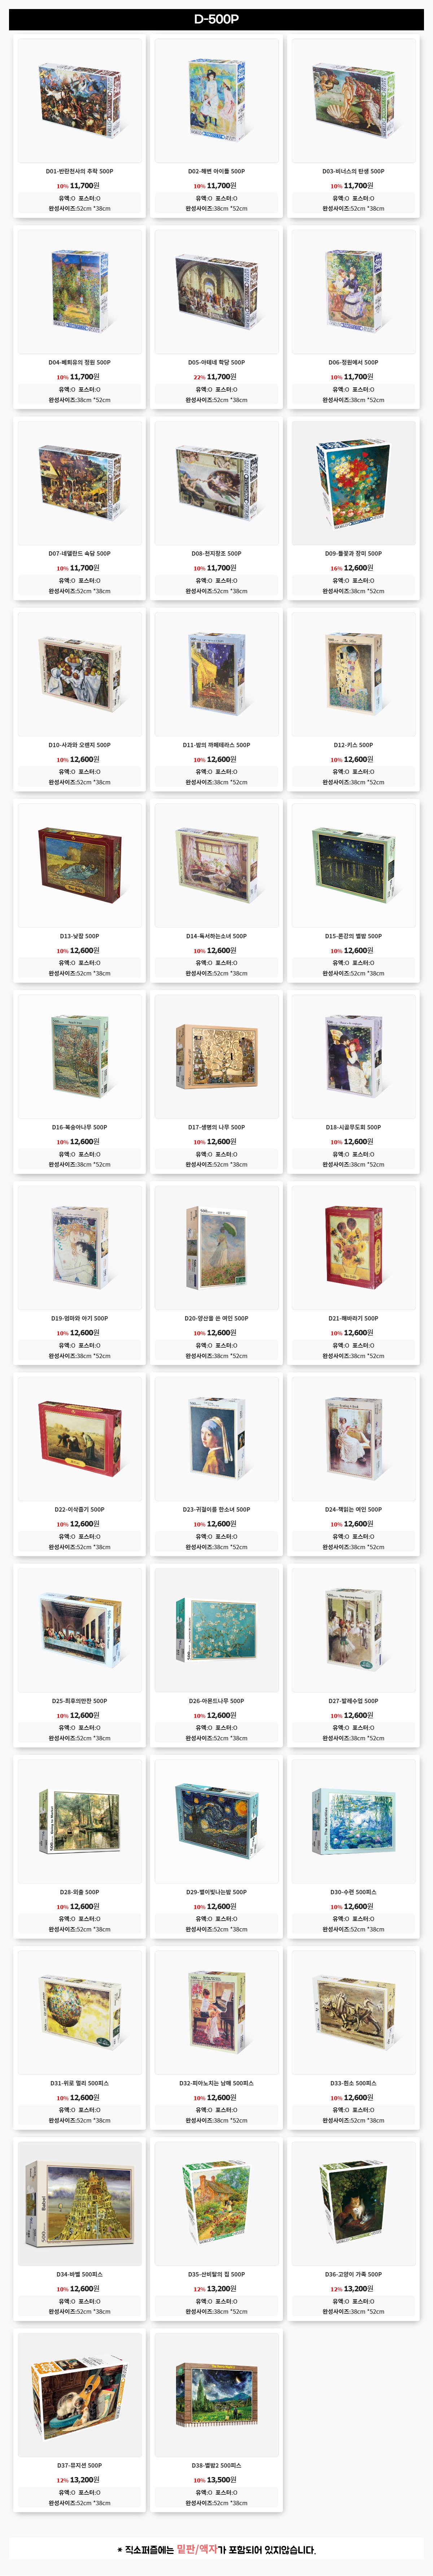Click the D23 Girl with Pearl Earring image
The height and width of the screenshot is (2576, 433).
click(216, 1438)
